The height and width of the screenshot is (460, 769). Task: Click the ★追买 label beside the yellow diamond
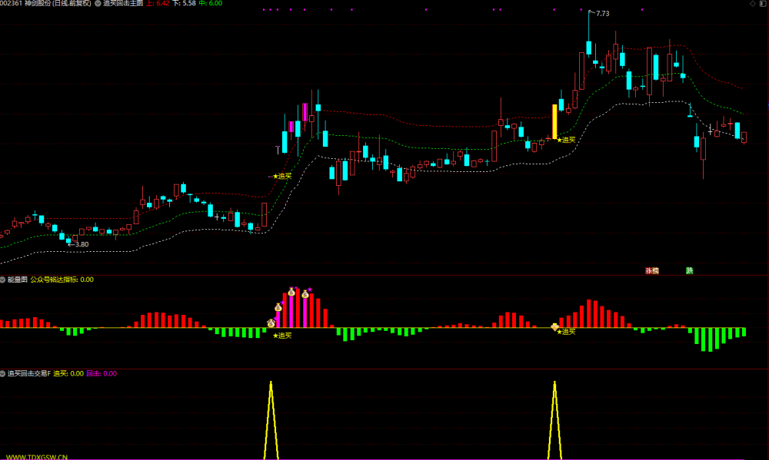click(566, 332)
